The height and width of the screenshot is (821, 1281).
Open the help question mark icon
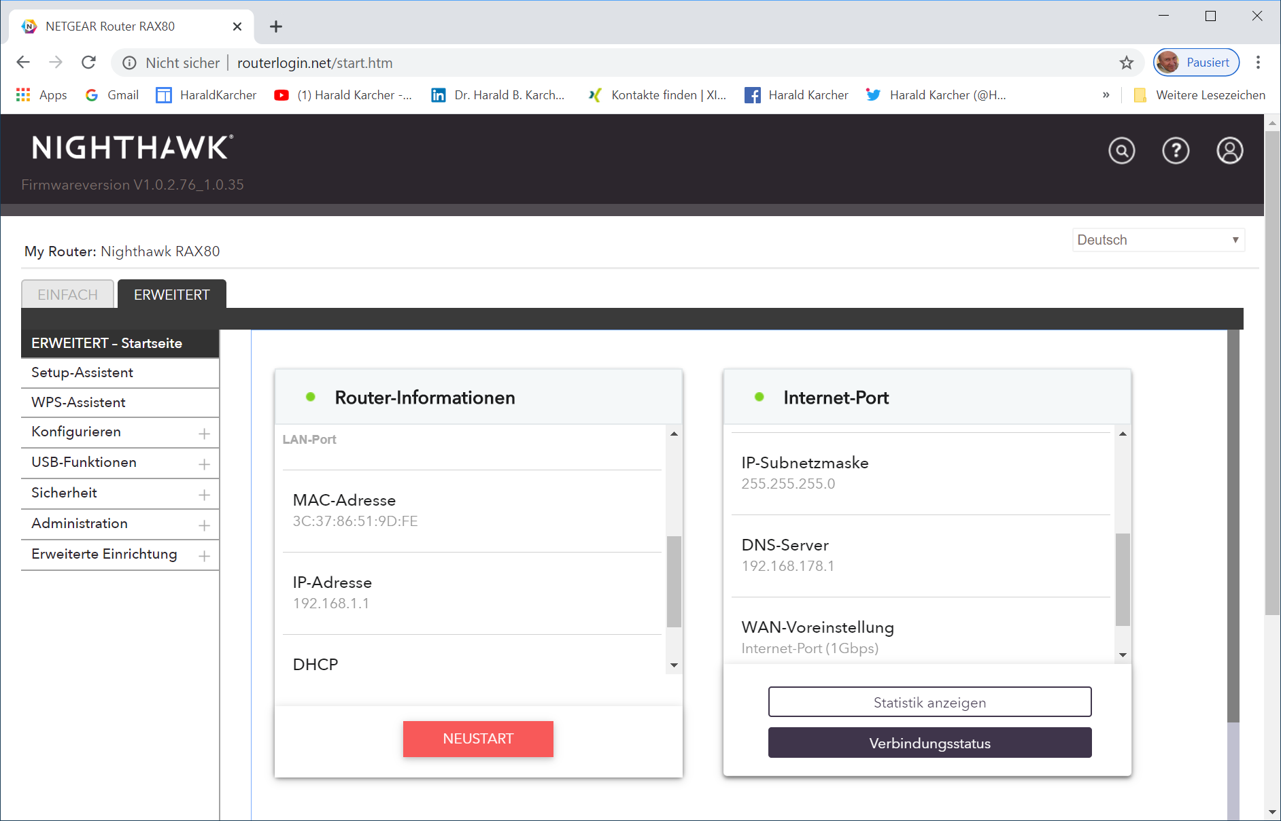[x=1176, y=150]
